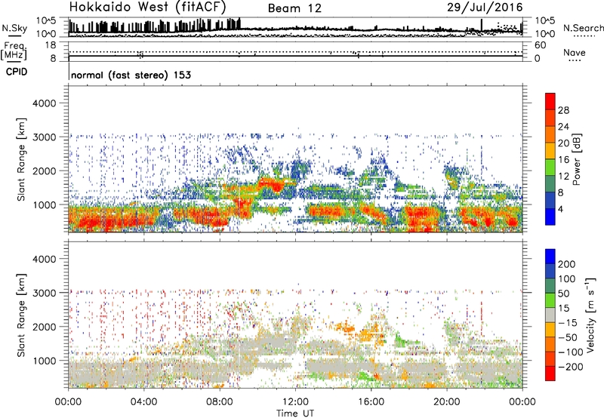
Task: Click the 'N.Search' legend label
Action: point(583,28)
